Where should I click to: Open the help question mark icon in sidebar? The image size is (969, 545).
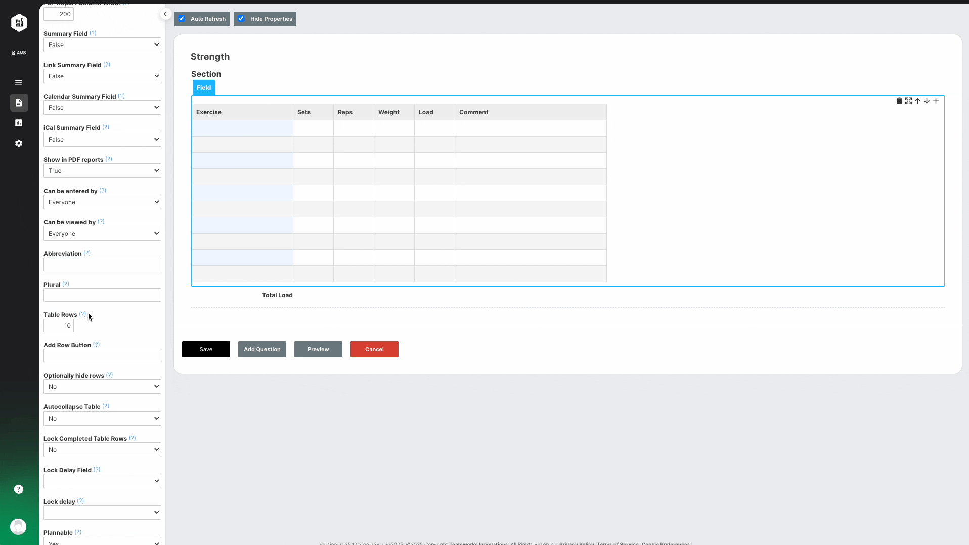coord(19,489)
